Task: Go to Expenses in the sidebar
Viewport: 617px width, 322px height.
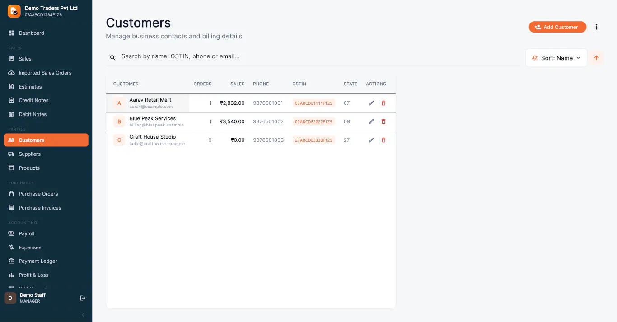Action: coord(46,247)
